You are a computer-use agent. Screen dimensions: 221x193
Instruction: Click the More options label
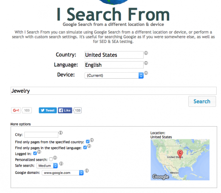click(20, 124)
